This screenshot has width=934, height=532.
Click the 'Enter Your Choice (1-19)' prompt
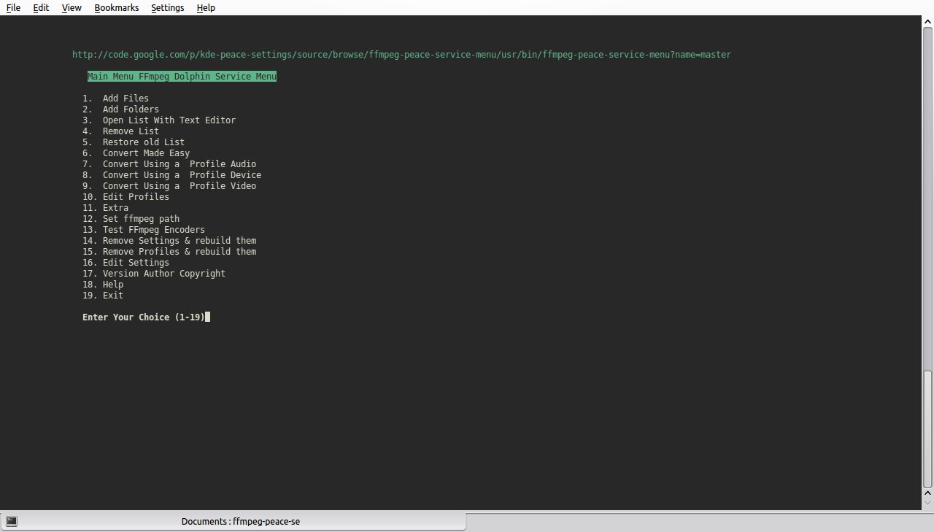click(144, 317)
